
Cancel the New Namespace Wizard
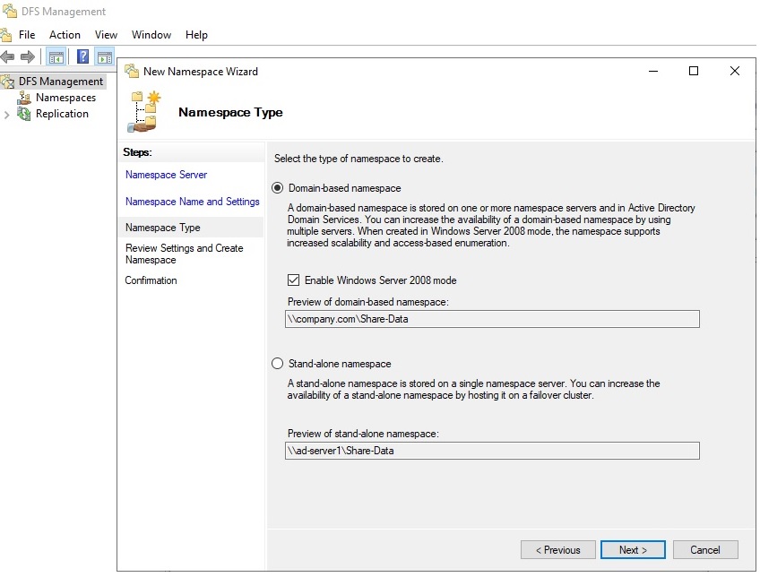pyautogui.click(x=706, y=549)
